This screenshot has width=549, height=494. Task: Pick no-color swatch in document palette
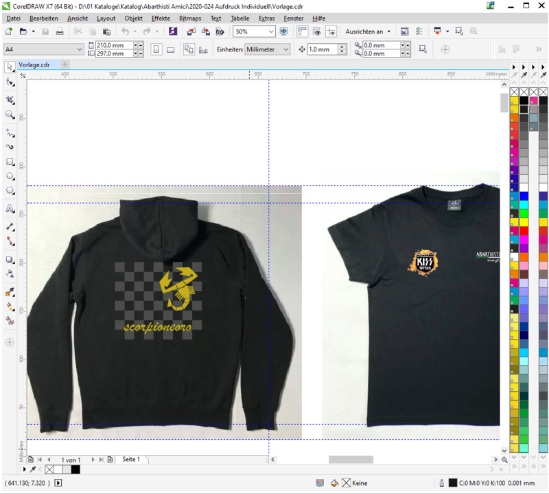pos(49,469)
